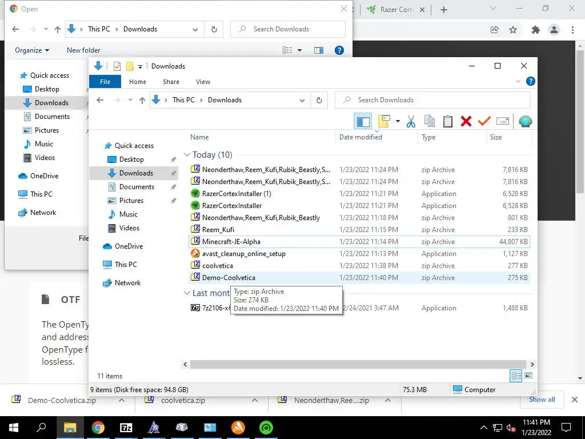585x439 pixels.
Task: Open the folder options dropdown arrow
Action: [x=398, y=121]
